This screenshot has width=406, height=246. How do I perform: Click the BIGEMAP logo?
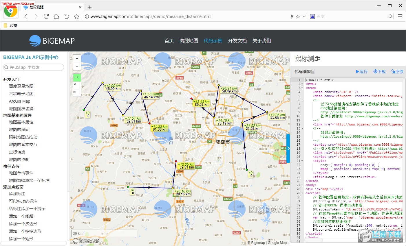(52, 41)
